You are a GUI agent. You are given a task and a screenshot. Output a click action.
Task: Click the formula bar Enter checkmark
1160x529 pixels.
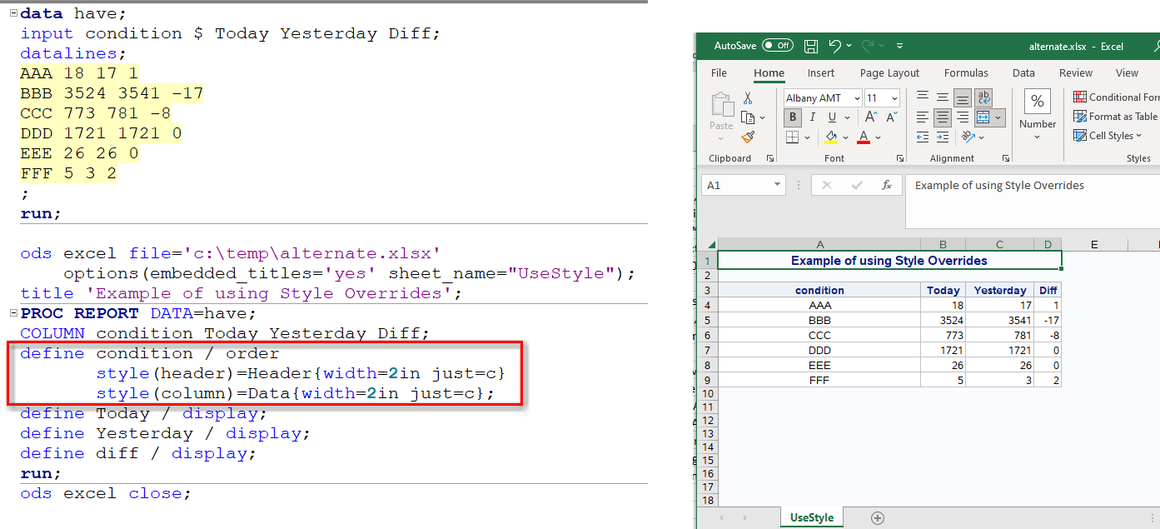[857, 185]
